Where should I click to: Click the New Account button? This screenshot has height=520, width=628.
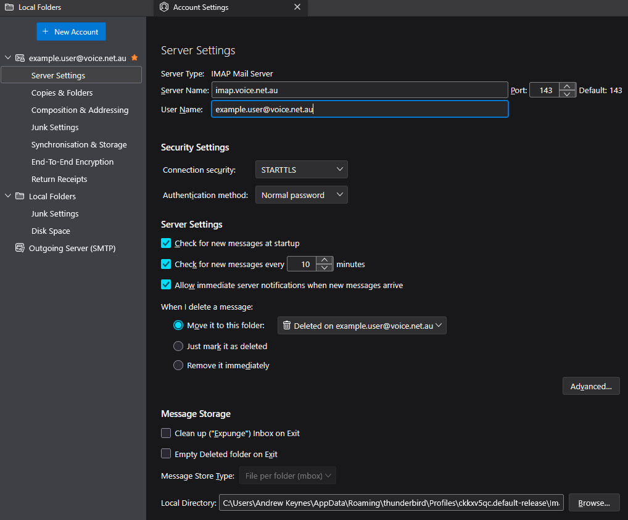[71, 31]
